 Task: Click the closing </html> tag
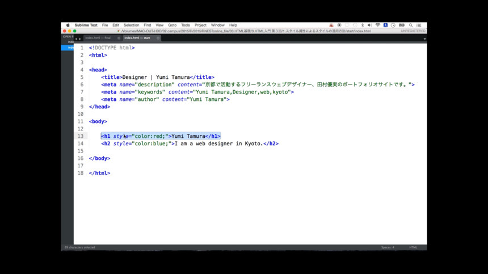tap(100, 173)
